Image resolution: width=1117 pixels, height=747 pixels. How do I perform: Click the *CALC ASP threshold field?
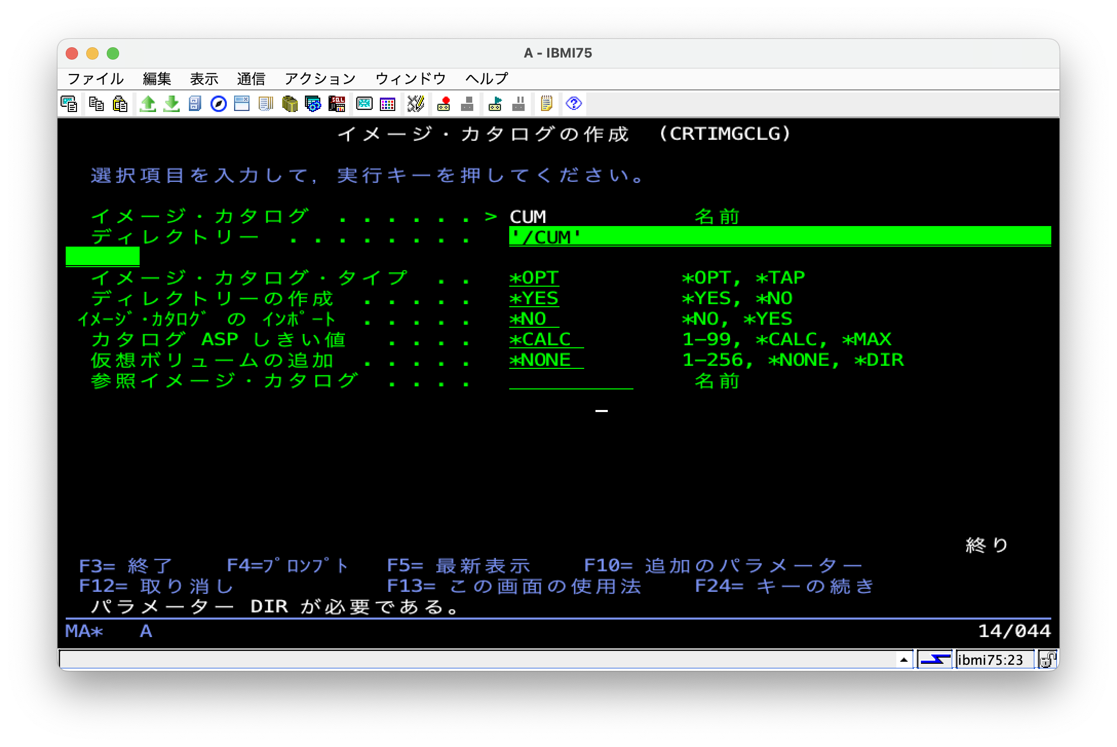[x=546, y=340]
